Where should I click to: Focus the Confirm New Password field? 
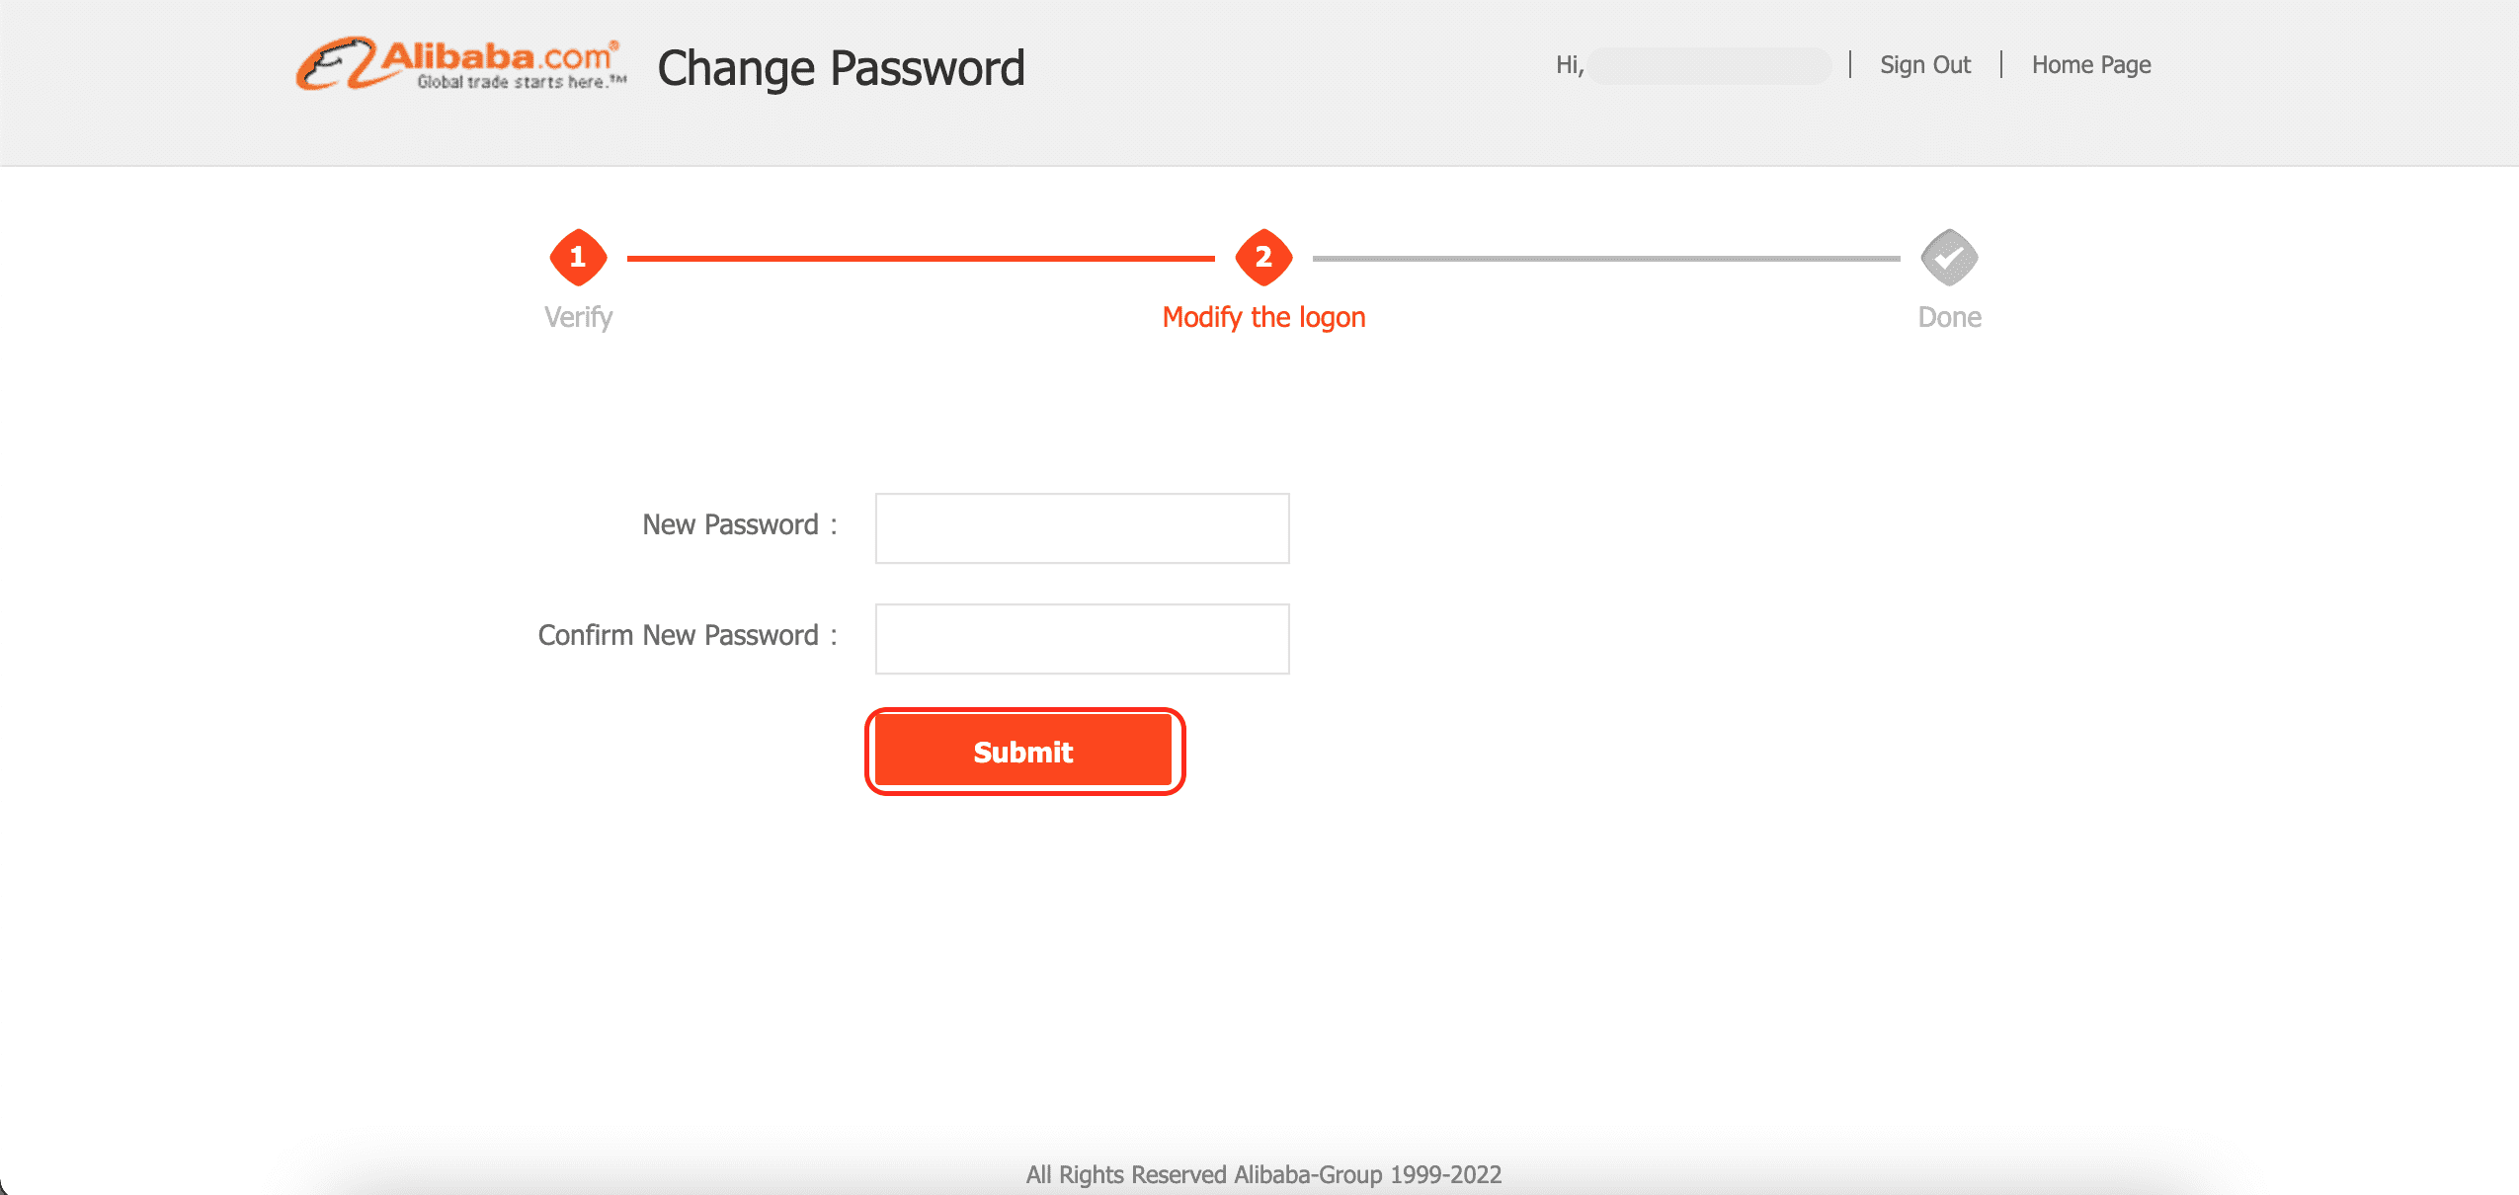coord(1082,639)
